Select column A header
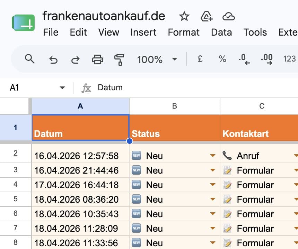 80,106
